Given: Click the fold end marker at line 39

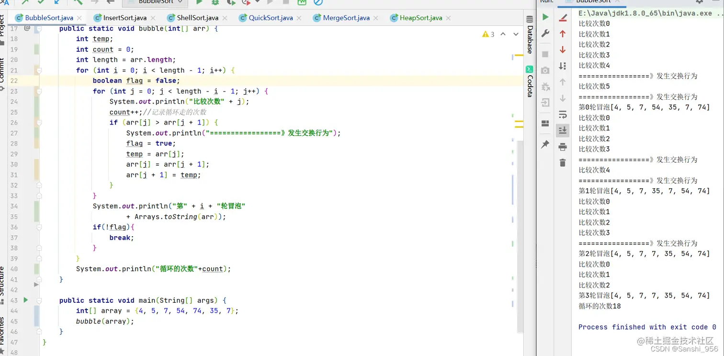Looking at the screenshot, I should coord(39,258).
